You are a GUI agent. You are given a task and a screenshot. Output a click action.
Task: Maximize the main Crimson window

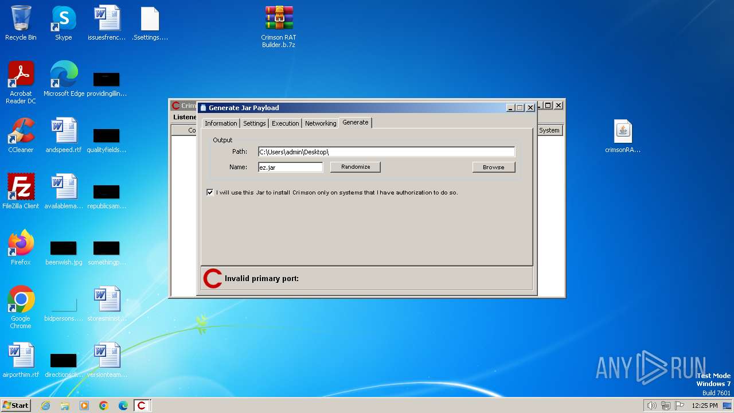click(x=548, y=106)
